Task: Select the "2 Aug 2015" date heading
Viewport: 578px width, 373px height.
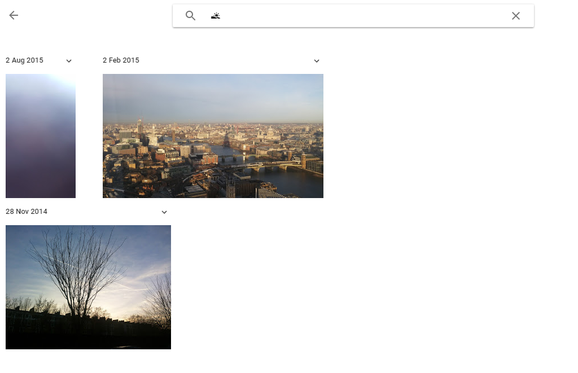Action: 24,60
